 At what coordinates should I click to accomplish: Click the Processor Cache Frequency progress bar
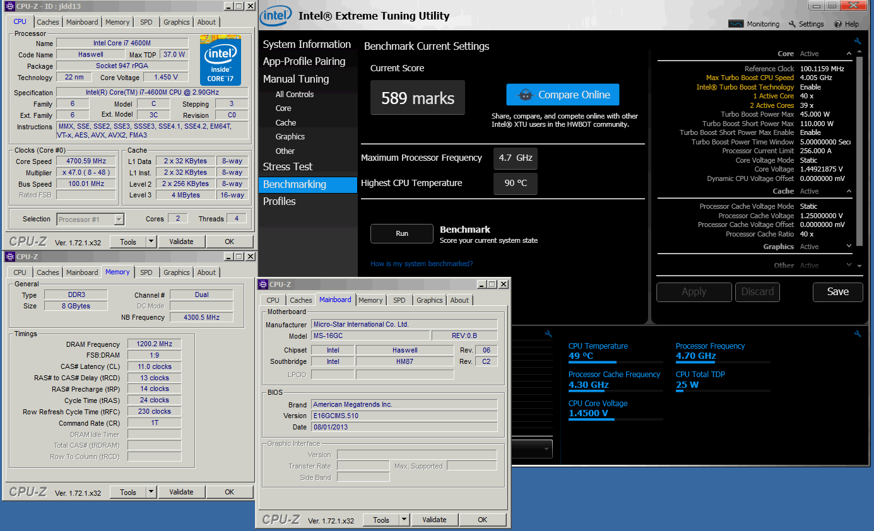click(616, 390)
